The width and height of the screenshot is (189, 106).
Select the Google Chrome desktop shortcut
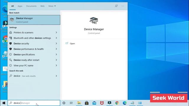click(5, 41)
